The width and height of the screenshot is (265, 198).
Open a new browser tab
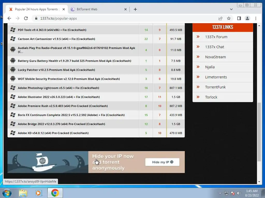(135, 9)
